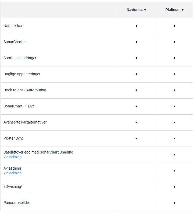Screen dimensions: 193x213
Task: Click Navionics + dot for Dock-to-dock Autorouting
Action: [137, 90]
